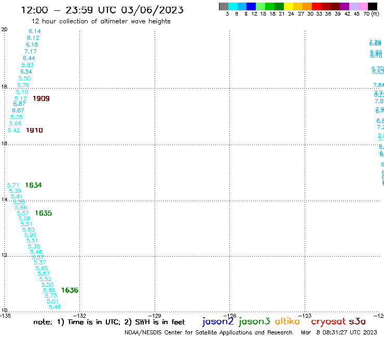Click the cyan swatch in the color scale

coord(233,6)
